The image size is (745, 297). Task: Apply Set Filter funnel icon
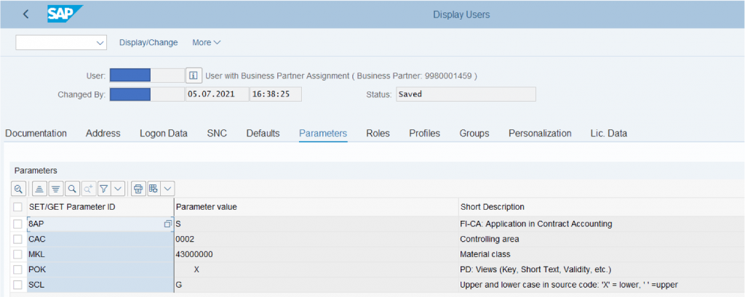coord(104,189)
